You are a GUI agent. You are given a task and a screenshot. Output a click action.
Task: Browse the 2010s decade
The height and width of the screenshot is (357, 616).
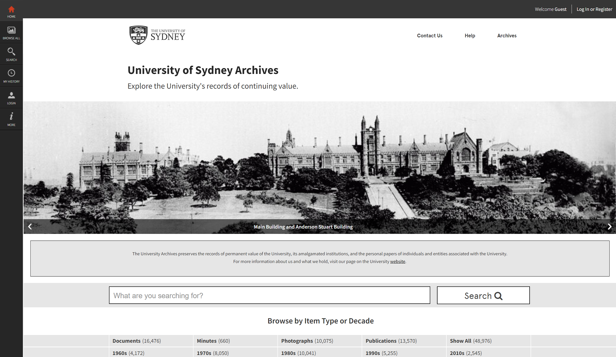coord(465,353)
